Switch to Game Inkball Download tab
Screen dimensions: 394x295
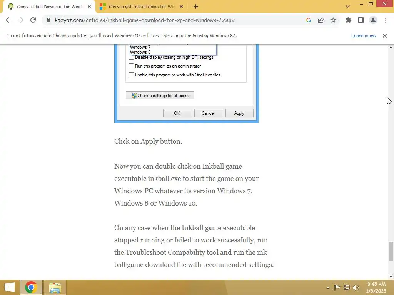(x=49, y=7)
